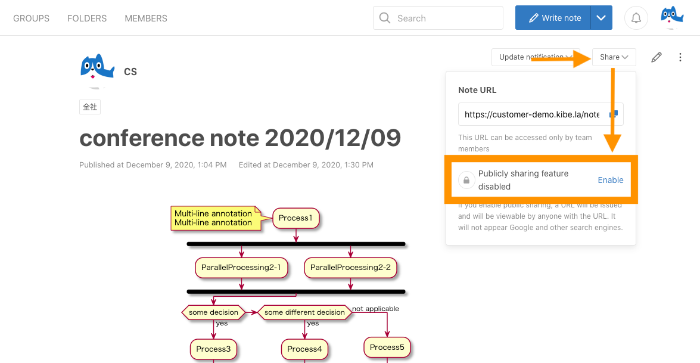The width and height of the screenshot is (700, 363).
Task: Click the Write note button
Action: (553, 18)
